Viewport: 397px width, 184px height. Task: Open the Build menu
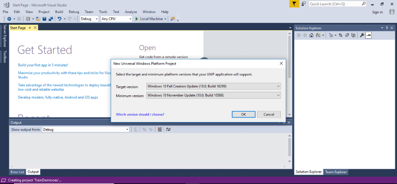coord(59,11)
